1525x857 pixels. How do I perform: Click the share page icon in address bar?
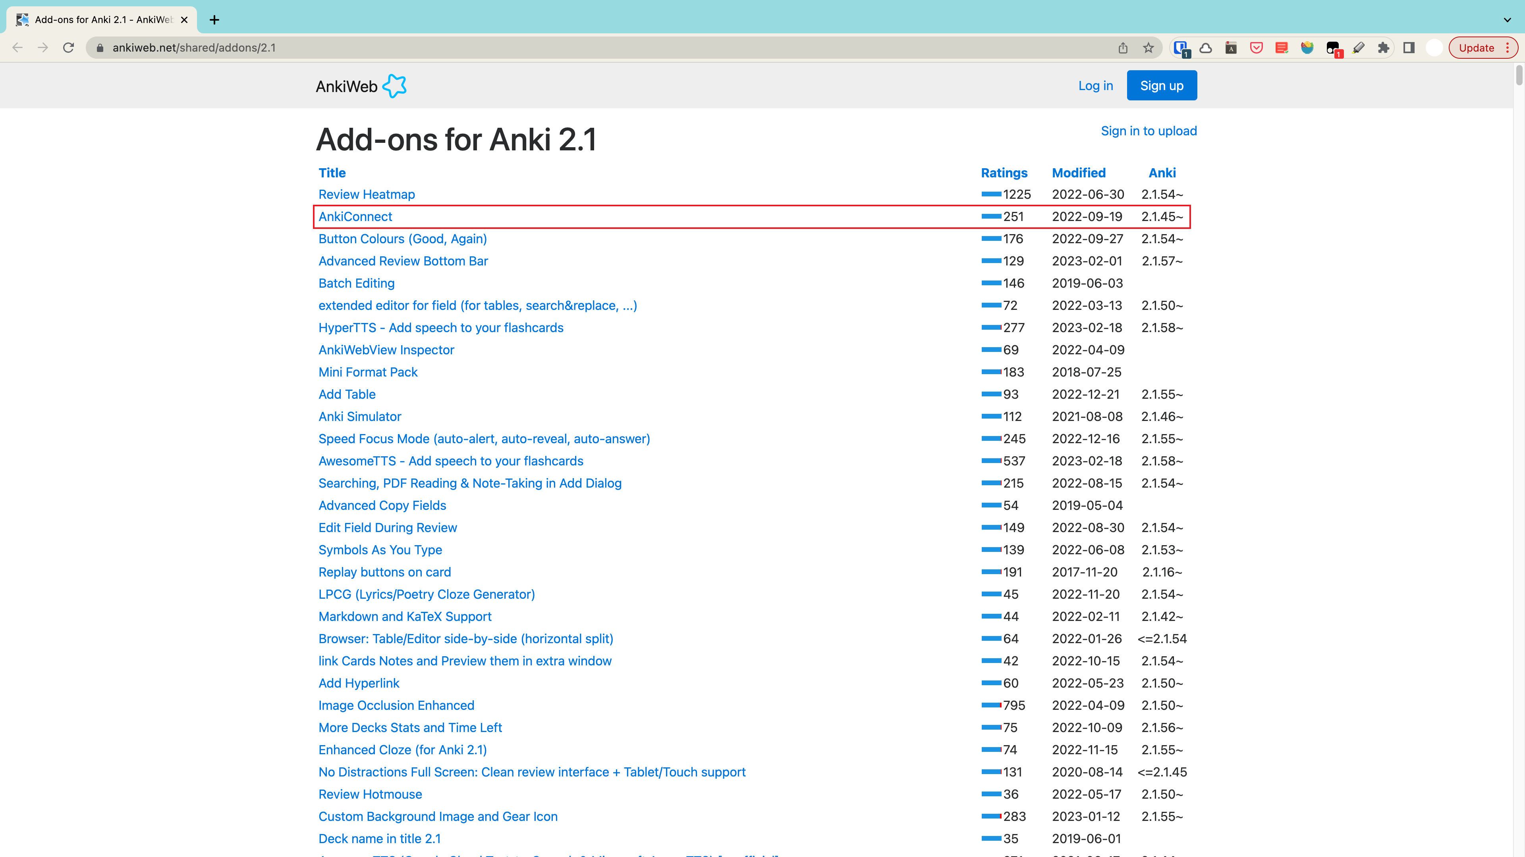[x=1122, y=48]
